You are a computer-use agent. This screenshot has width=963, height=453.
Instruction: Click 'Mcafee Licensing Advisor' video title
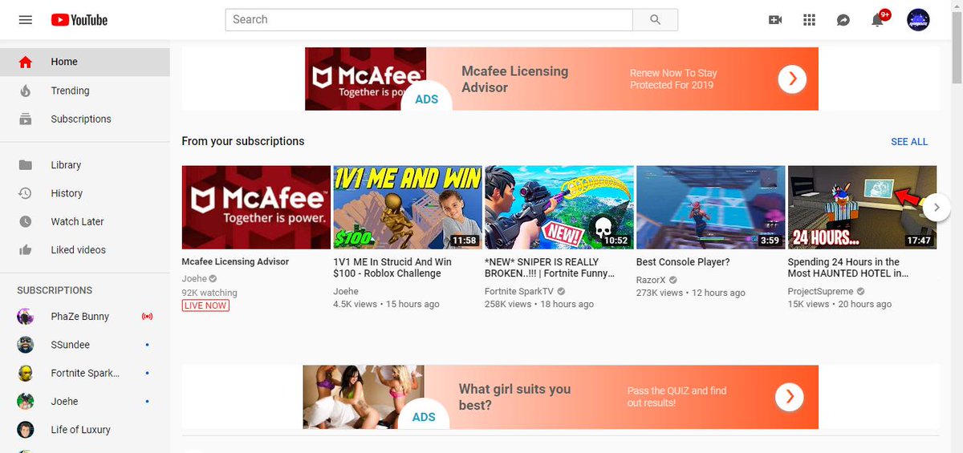pyautogui.click(x=235, y=262)
